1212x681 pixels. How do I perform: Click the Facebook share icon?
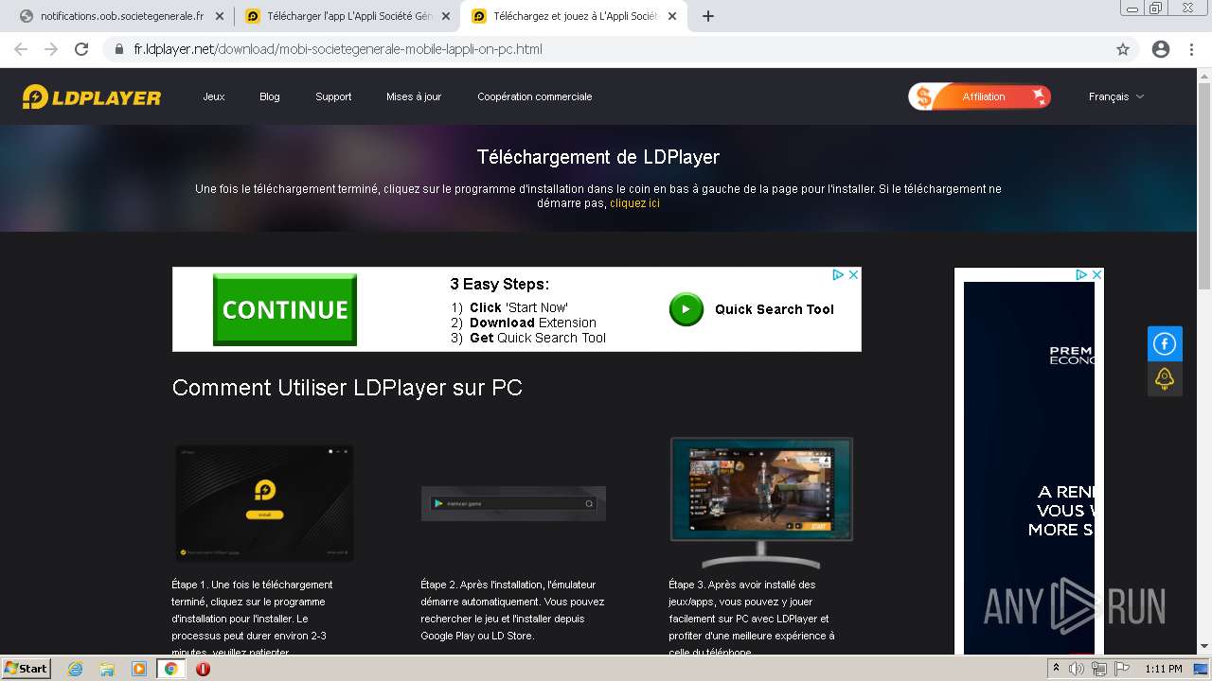tap(1165, 343)
